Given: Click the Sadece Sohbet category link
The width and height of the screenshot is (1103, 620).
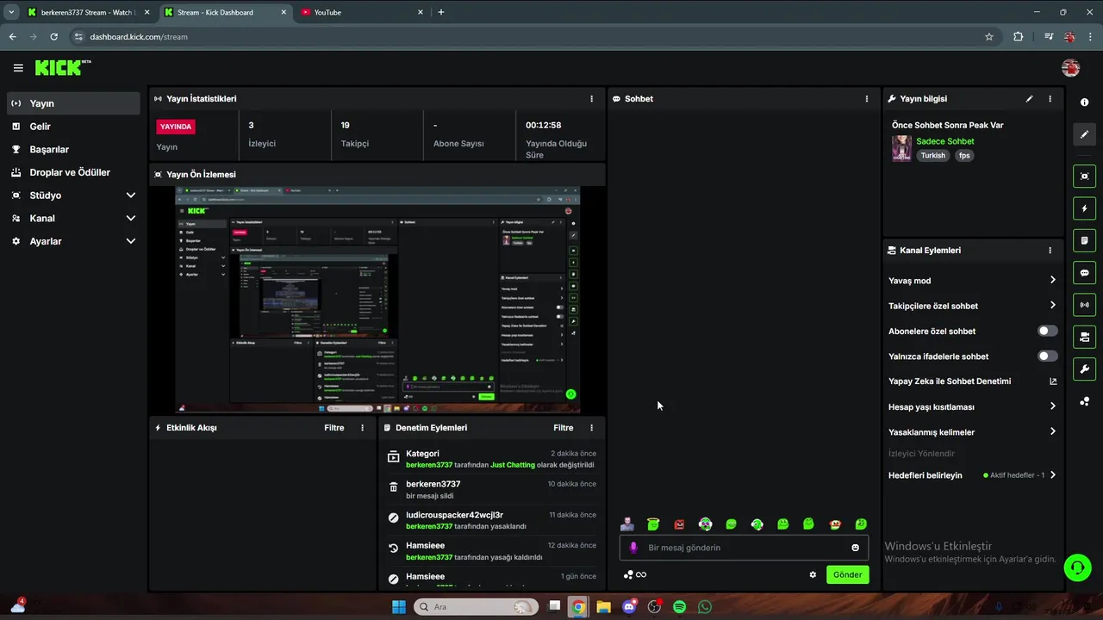Looking at the screenshot, I should pos(944,141).
